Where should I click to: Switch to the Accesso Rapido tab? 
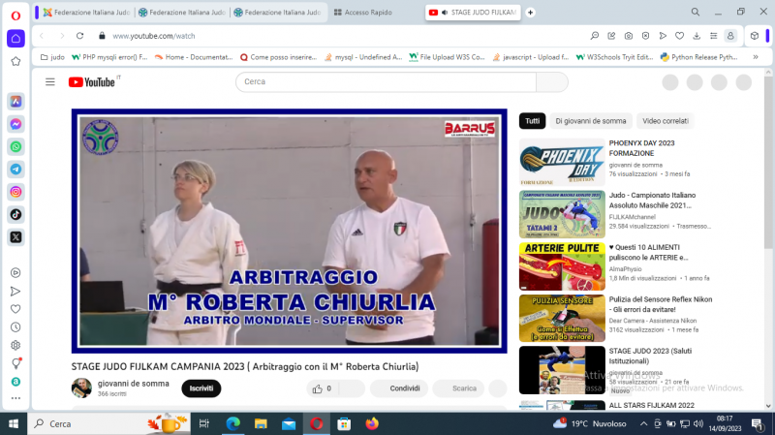click(x=363, y=13)
